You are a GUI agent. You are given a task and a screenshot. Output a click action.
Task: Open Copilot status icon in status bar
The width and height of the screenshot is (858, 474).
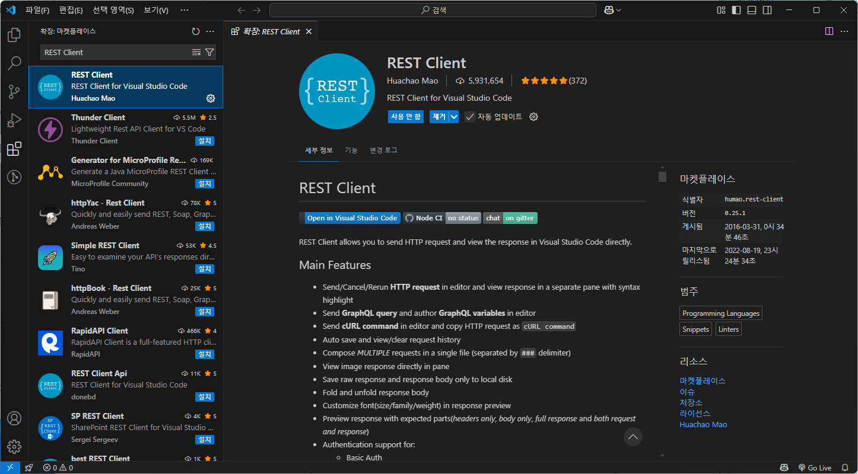(784, 467)
